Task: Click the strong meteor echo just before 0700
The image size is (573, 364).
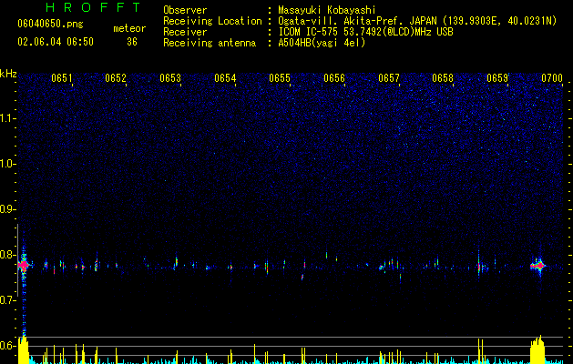Action: click(538, 266)
